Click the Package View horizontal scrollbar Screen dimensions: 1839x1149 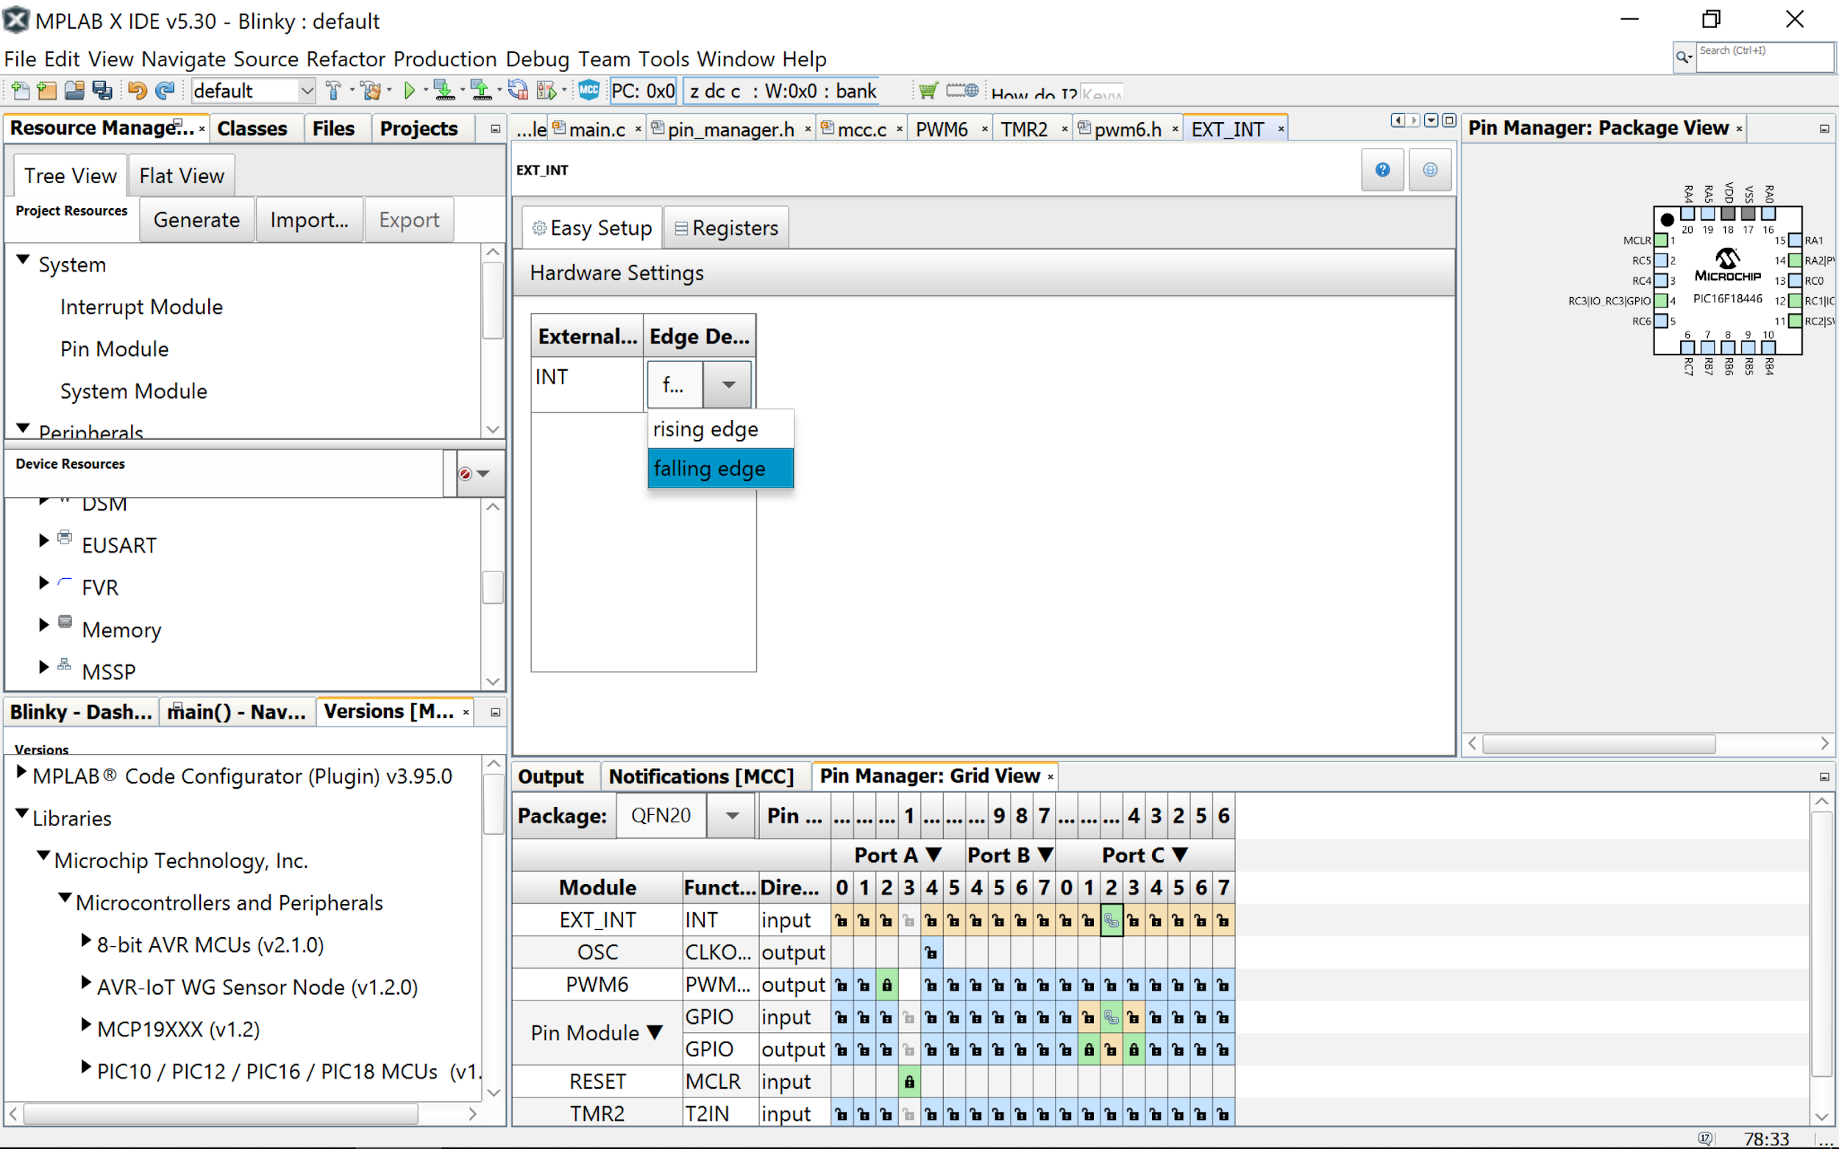click(x=1599, y=743)
